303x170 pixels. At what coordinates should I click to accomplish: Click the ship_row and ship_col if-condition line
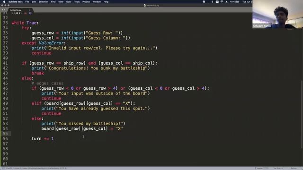click(89, 63)
